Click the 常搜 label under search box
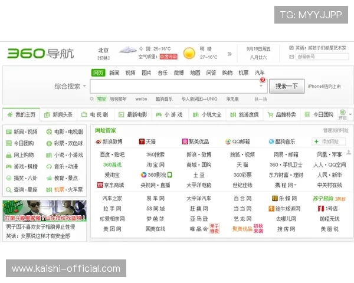Screen dimensions: 354x283 (x=101, y=99)
